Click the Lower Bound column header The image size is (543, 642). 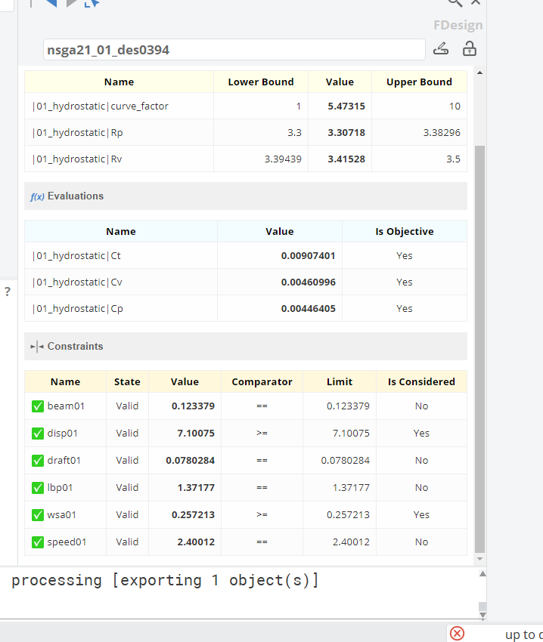[x=261, y=82]
